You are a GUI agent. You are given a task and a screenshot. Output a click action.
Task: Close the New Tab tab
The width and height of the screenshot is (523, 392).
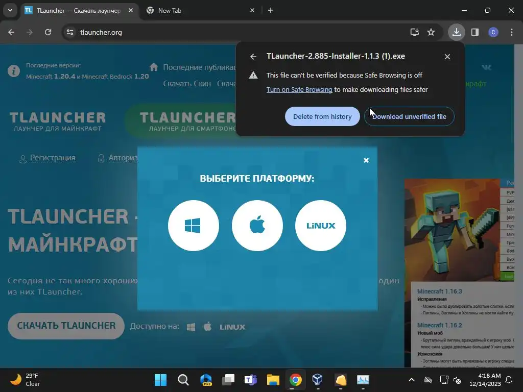[x=252, y=11]
